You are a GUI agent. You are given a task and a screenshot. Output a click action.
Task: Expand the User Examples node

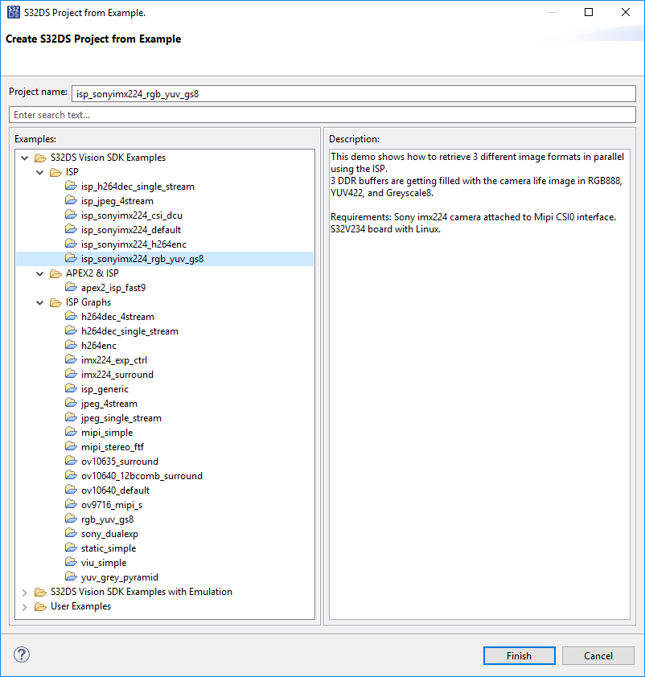(x=25, y=606)
